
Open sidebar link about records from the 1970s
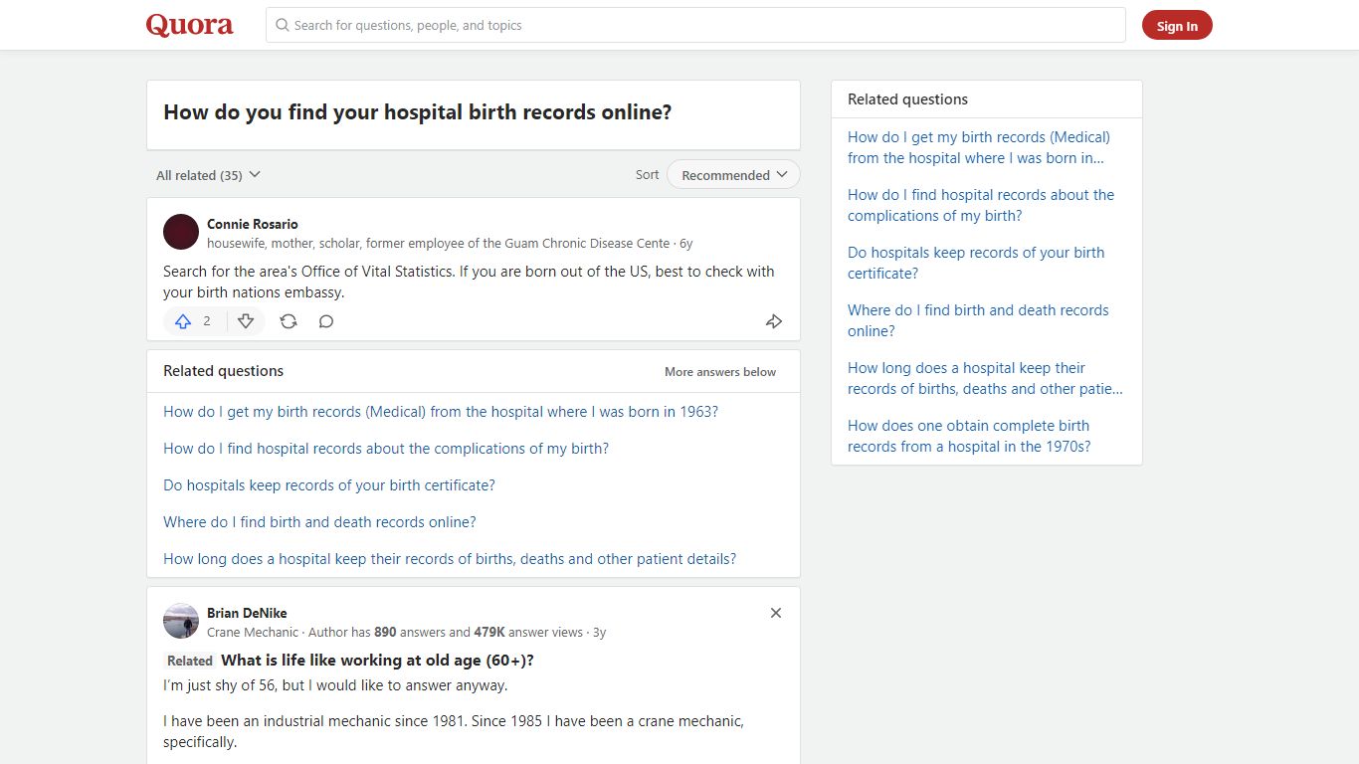(x=969, y=436)
